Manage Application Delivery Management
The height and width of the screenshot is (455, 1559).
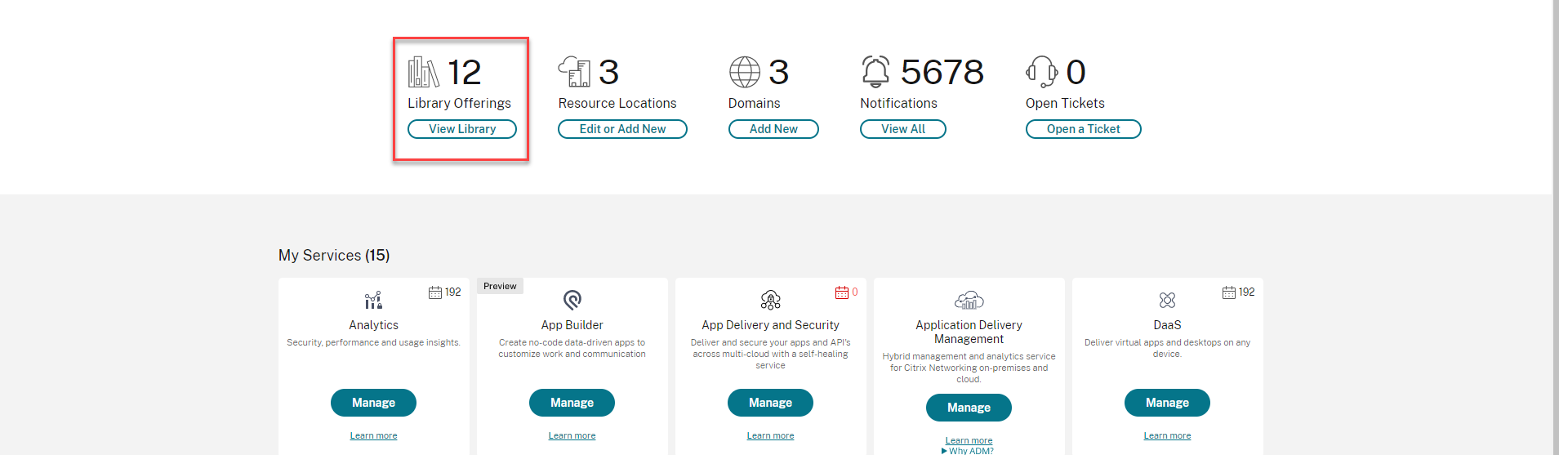pyautogui.click(x=969, y=408)
